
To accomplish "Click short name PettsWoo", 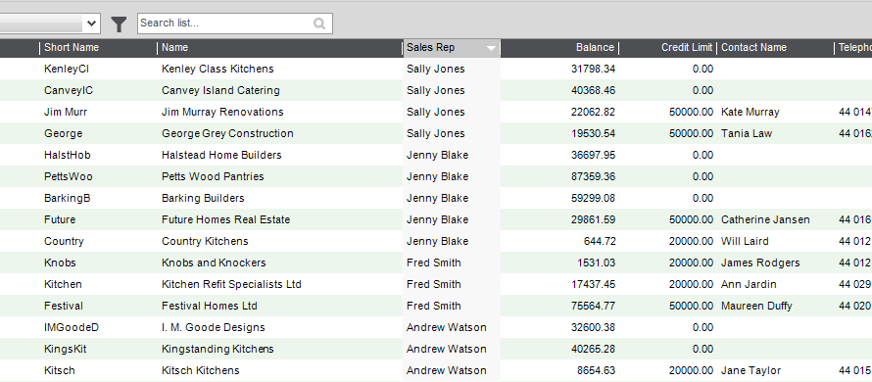I will (x=69, y=177).
